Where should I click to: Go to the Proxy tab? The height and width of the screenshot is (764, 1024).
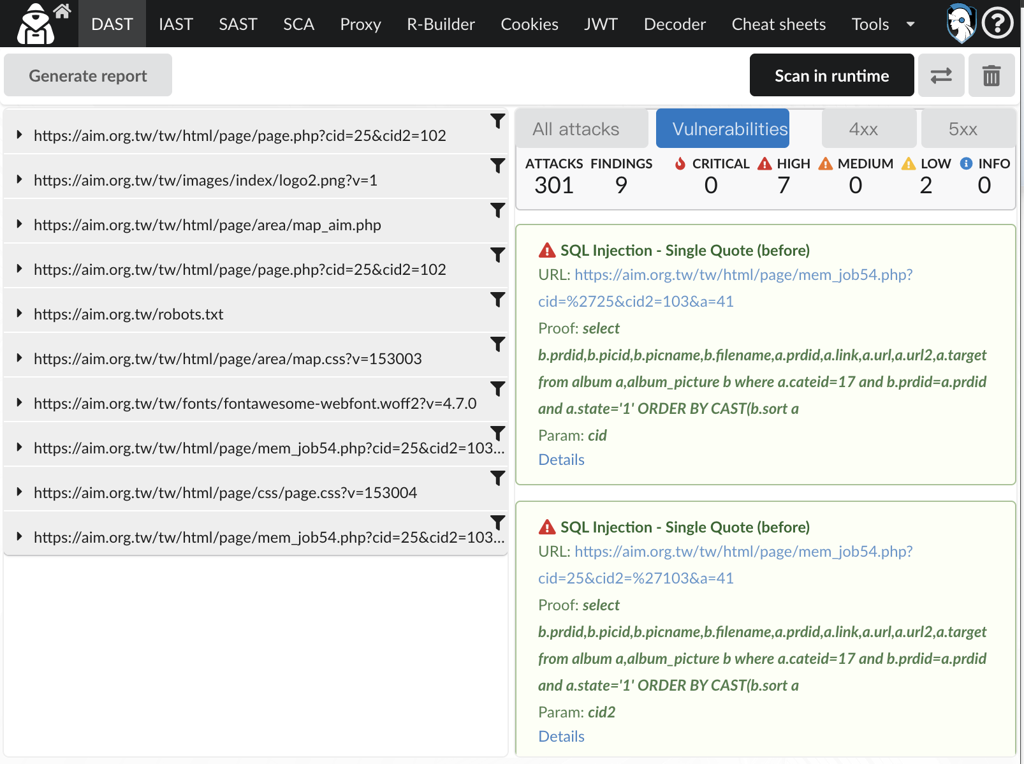(x=360, y=24)
